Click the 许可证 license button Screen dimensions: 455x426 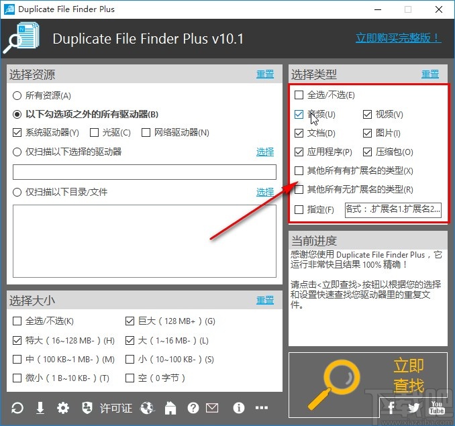116,408
